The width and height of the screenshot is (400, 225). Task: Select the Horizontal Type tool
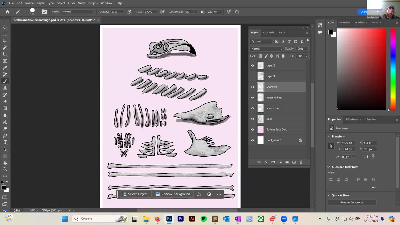pyautogui.click(x=5, y=142)
